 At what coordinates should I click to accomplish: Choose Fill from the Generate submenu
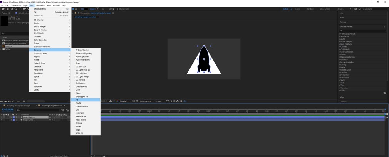(86, 100)
